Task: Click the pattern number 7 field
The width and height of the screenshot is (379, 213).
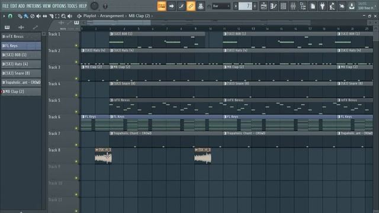Action: [x=245, y=6]
